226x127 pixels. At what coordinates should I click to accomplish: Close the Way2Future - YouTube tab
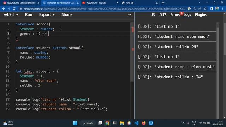[x=117, y=3]
